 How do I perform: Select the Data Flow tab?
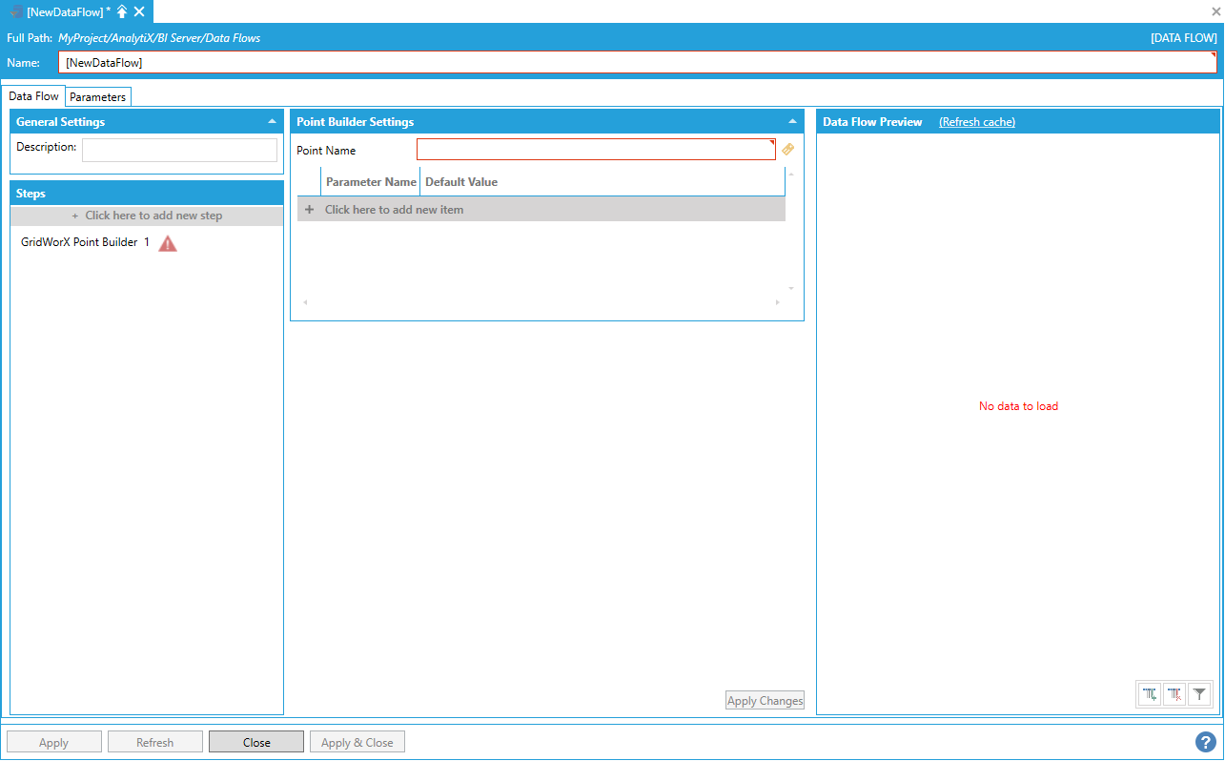(x=33, y=96)
